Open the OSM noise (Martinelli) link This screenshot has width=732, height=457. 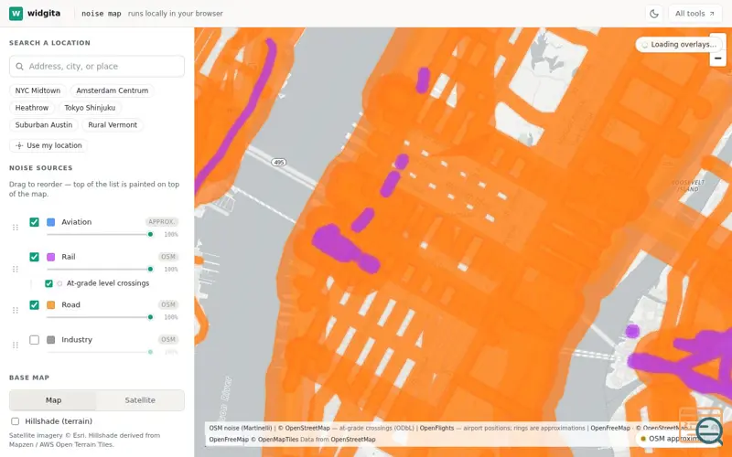click(x=241, y=428)
